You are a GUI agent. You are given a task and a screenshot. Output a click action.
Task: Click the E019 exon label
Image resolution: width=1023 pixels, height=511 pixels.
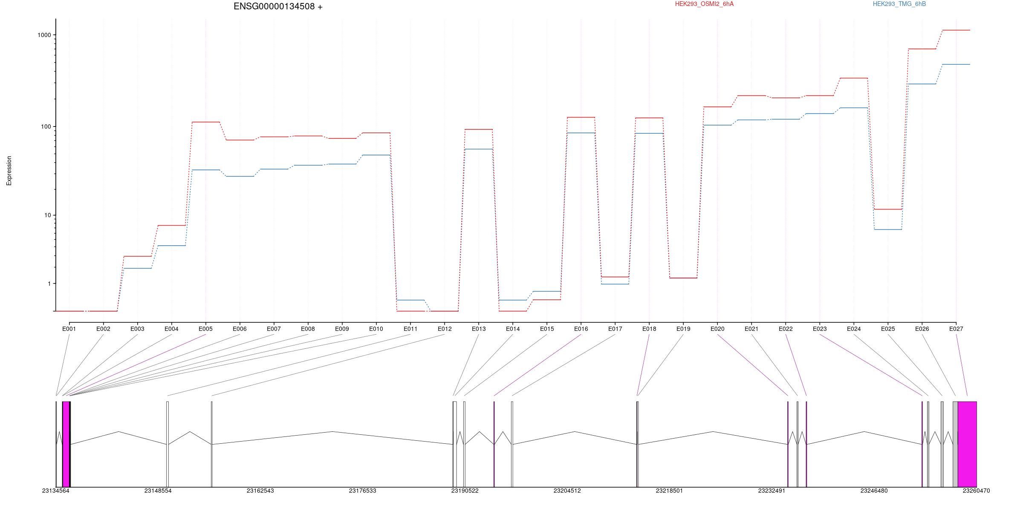[683, 329]
